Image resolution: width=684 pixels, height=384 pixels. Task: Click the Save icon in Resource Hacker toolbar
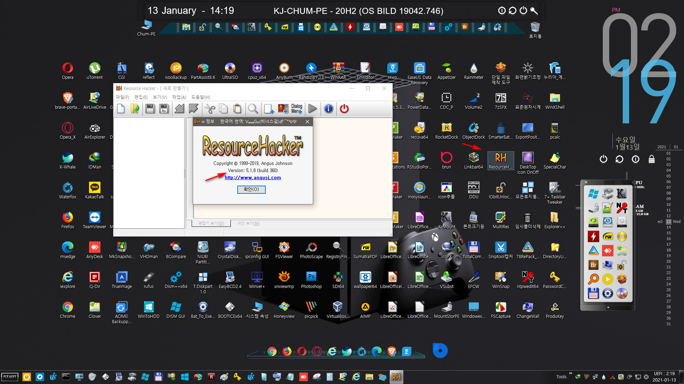pos(150,109)
